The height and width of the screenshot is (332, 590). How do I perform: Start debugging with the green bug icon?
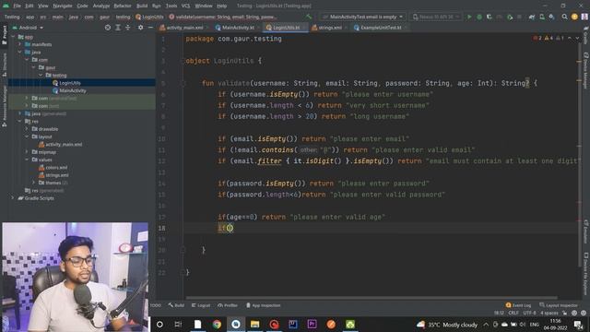(x=479, y=17)
